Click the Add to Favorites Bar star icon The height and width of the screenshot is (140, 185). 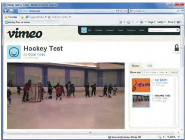22,17
